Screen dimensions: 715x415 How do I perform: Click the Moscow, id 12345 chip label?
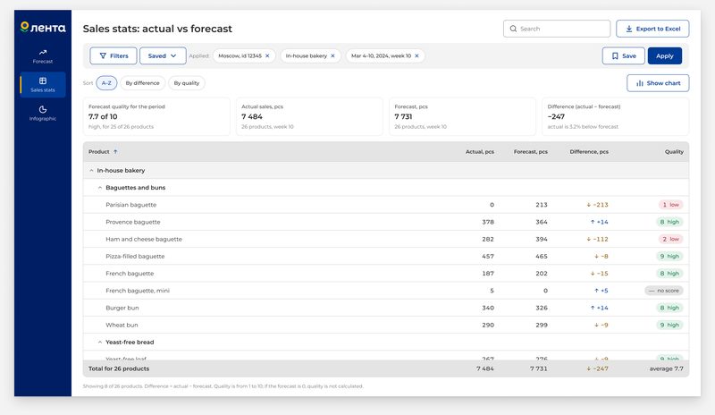[x=240, y=55]
